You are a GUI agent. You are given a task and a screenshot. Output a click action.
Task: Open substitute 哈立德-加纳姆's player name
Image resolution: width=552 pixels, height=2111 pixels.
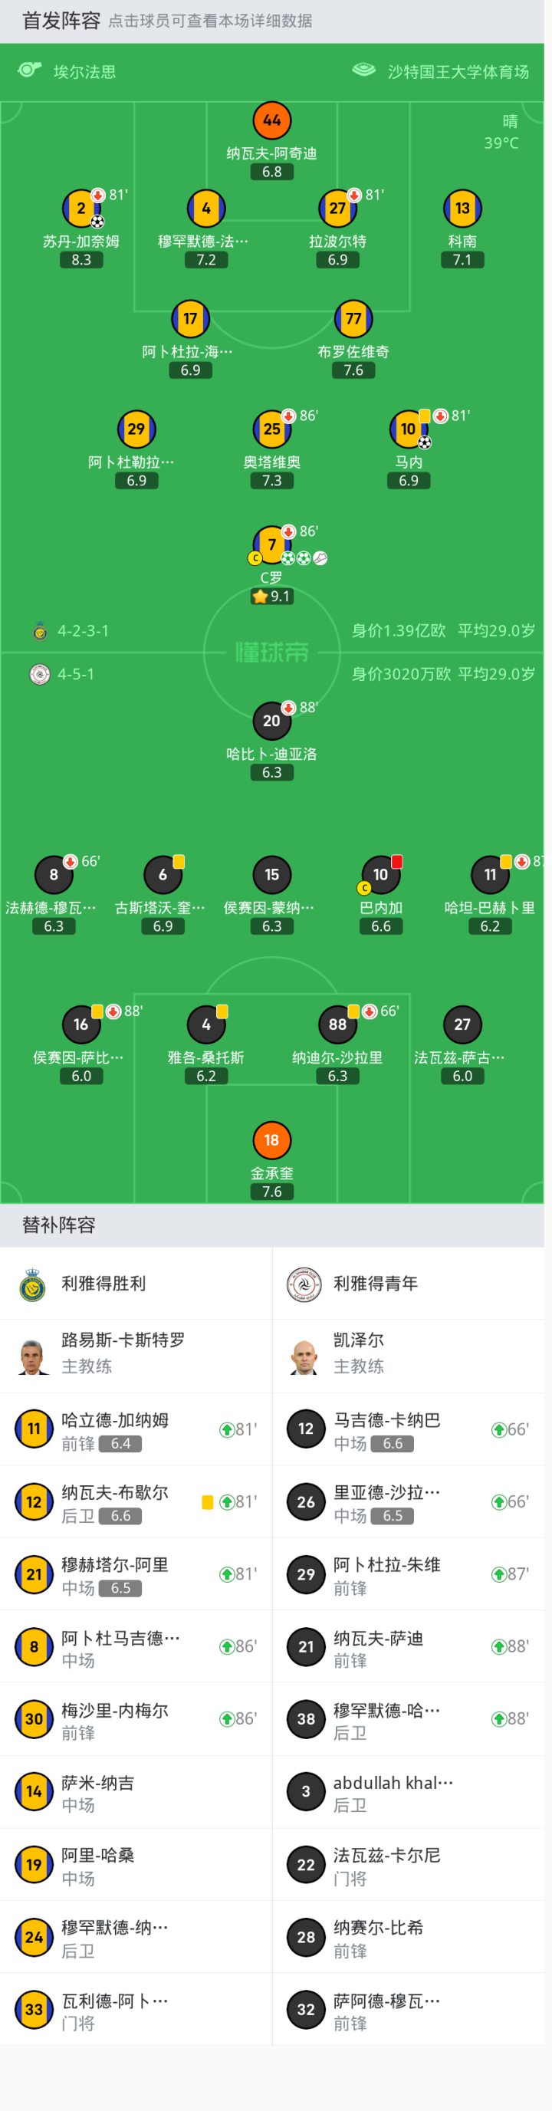click(x=115, y=1420)
